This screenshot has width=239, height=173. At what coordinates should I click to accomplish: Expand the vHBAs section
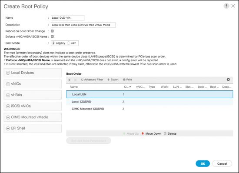[33, 95]
